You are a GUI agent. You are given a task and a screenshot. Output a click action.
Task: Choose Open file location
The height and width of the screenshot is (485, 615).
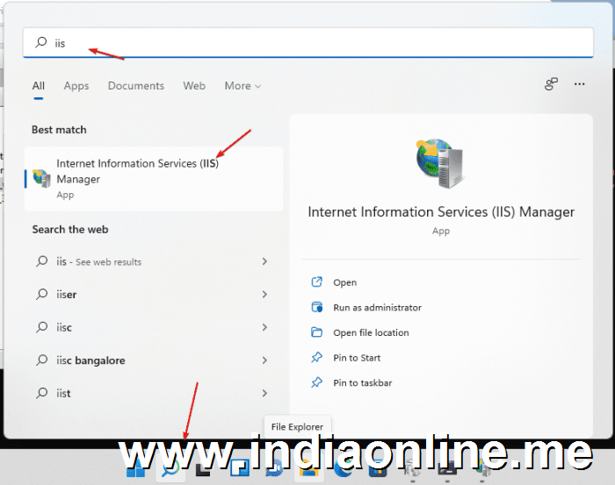(371, 332)
